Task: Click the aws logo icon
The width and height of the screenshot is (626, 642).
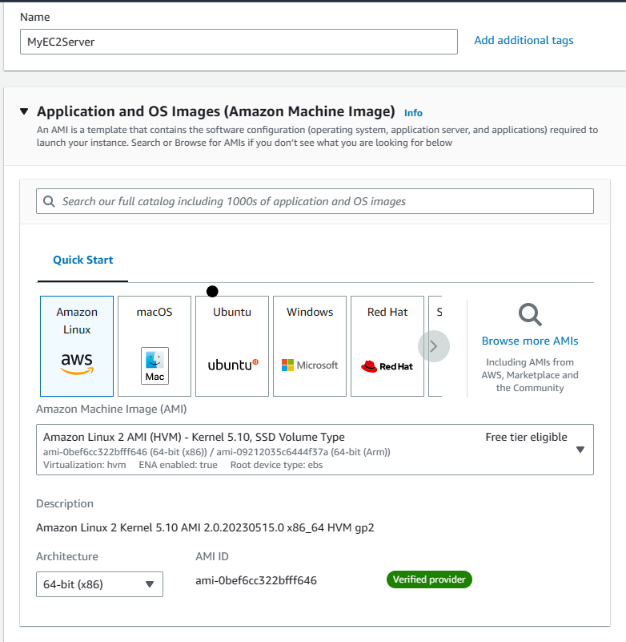Action: point(77,364)
